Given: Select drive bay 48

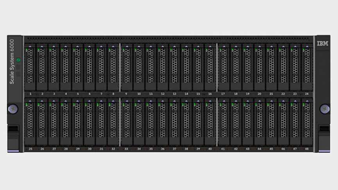Looking at the screenshot, I should point(307,122).
